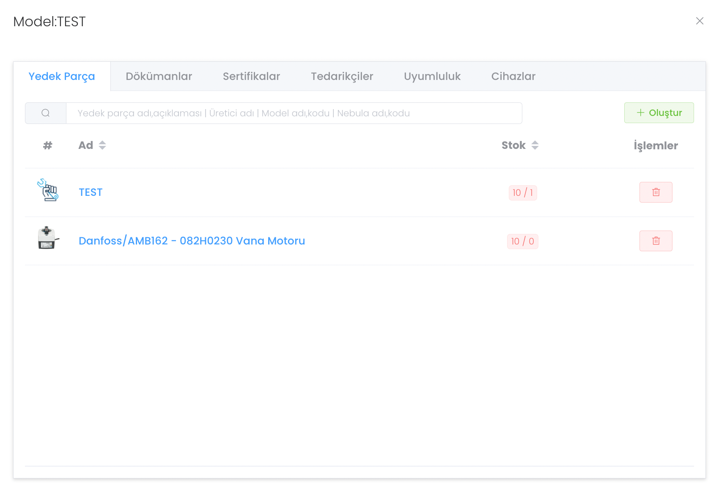Delete the Danfoss Vana Motoru row
This screenshot has width=719, height=500.
click(x=656, y=241)
